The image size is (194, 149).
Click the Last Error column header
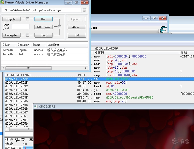(67, 45)
